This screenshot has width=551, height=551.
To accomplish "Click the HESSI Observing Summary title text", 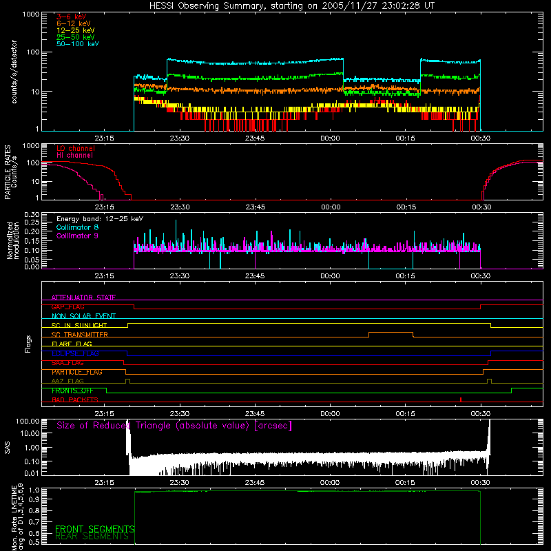I will [x=291, y=6].
